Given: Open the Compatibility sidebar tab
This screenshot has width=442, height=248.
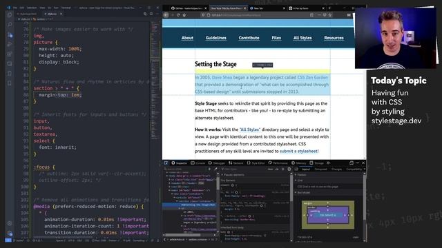Looking at the screenshot, I should (354, 169).
